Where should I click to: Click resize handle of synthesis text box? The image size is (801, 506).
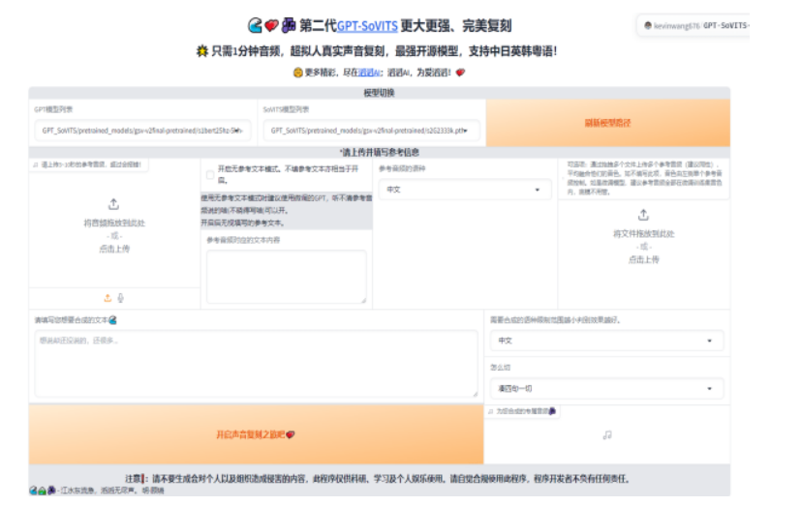[474, 393]
